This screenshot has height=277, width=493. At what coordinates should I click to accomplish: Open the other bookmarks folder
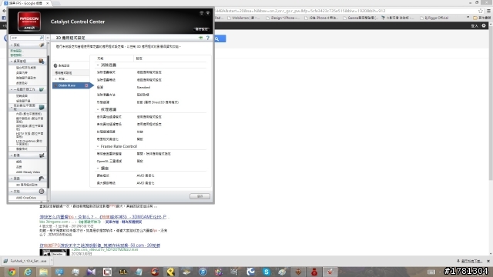click(482, 18)
